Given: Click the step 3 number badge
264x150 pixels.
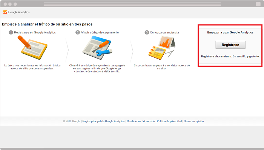Looking at the screenshot, I should [x=147, y=32].
